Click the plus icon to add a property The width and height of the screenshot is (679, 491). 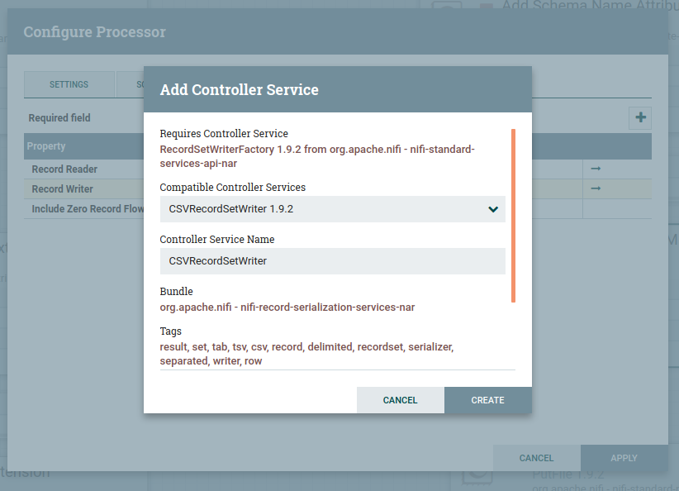click(640, 118)
